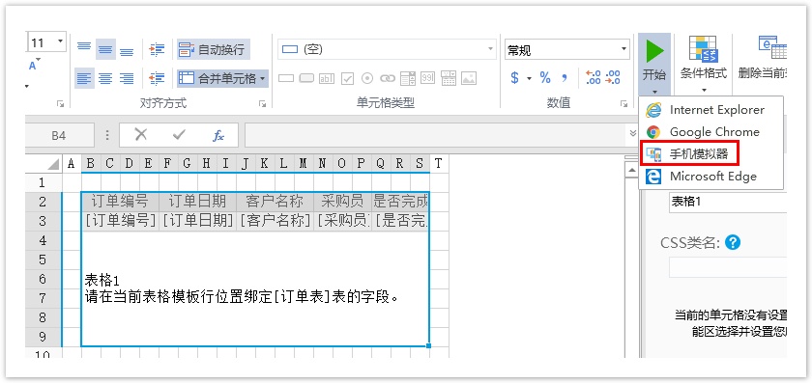Select combo box cell type icon

pyautogui.click(x=408, y=78)
